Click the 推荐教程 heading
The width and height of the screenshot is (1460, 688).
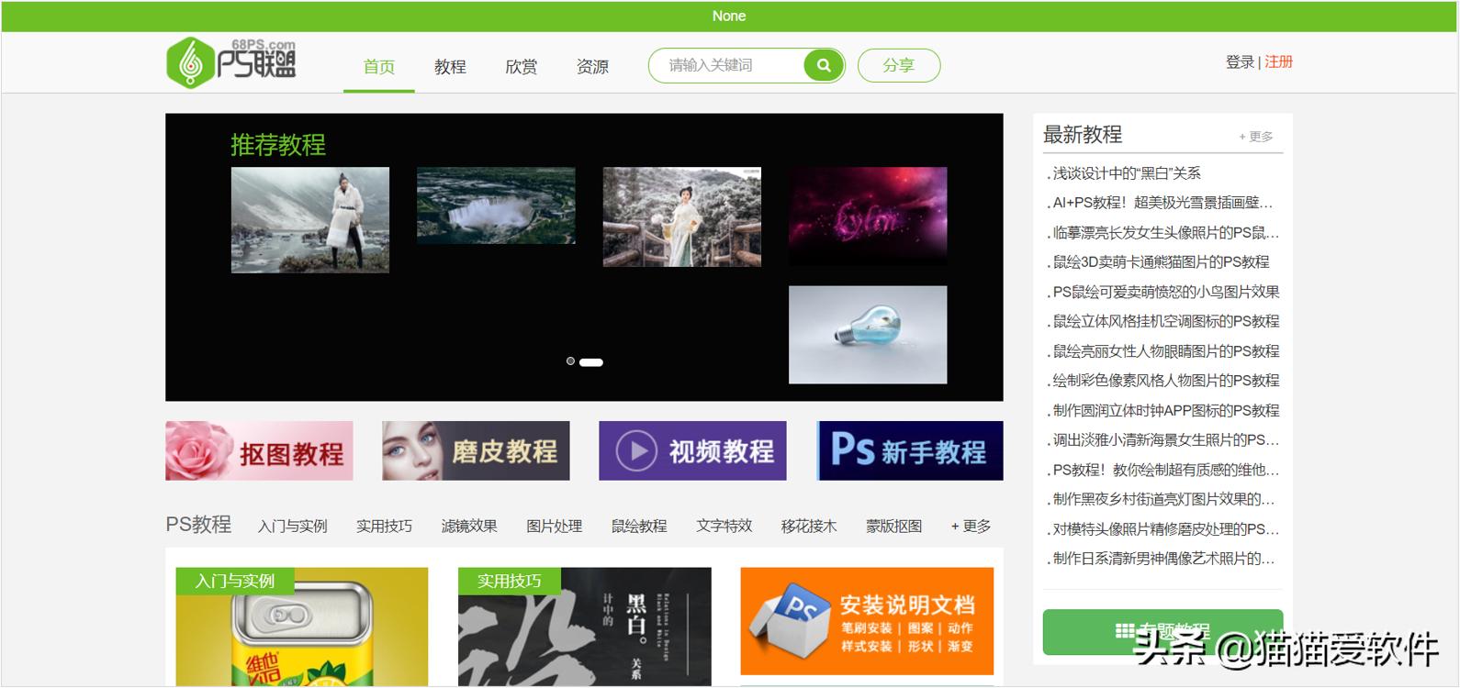(x=278, y=145)
